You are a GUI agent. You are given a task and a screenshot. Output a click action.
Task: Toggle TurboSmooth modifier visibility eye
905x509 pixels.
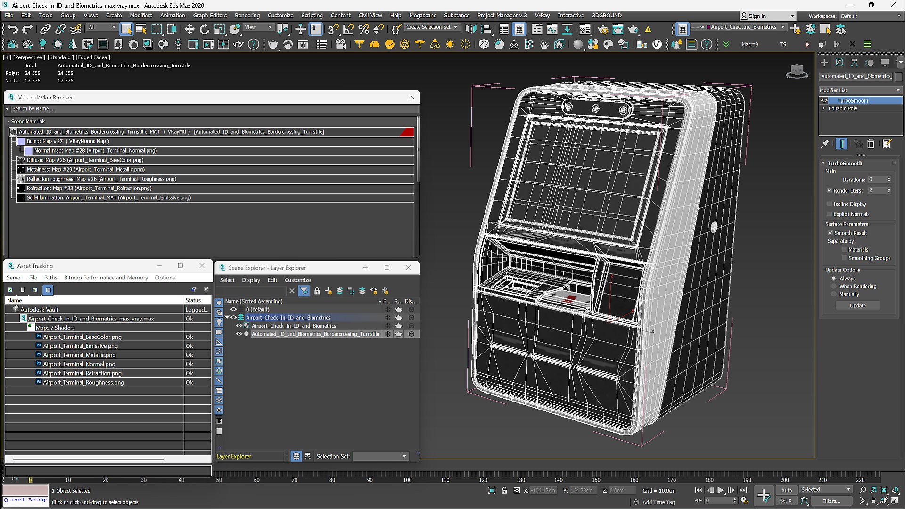pos(824,100)
